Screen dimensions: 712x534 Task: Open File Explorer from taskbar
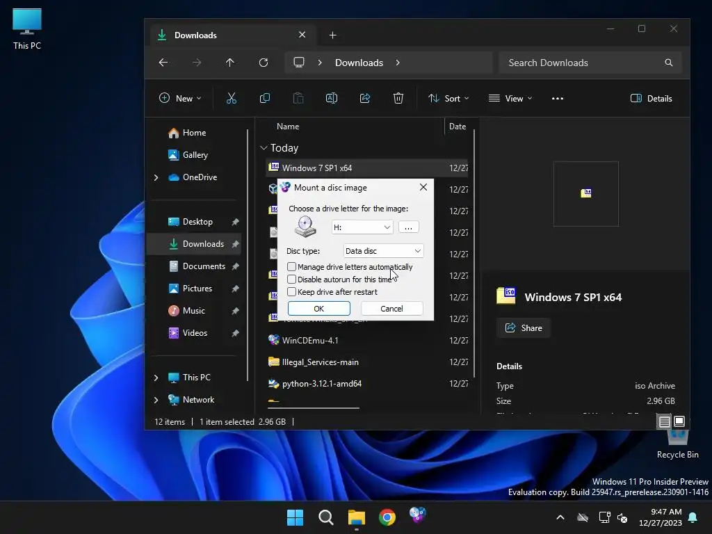click(x=357, y=517)
